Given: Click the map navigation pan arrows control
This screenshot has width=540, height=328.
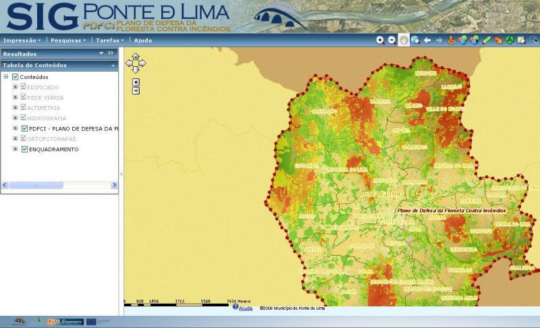Looking at the screenshot, I should (135, 65).
